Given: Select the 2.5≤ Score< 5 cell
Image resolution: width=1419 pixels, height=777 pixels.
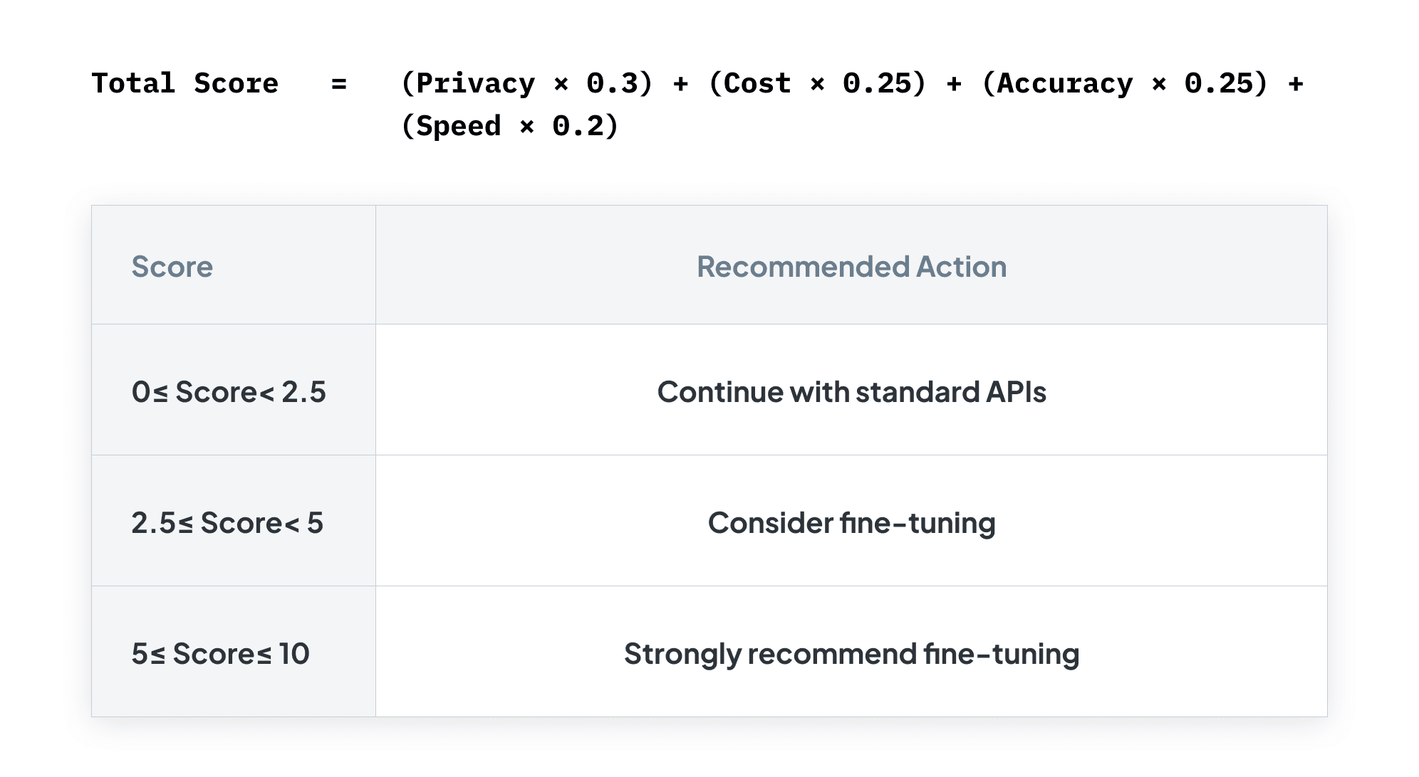Looking at the screenshot, I should tap(234, 521).
